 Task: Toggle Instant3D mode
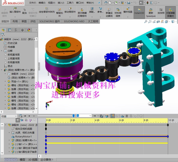pos(139,12)
